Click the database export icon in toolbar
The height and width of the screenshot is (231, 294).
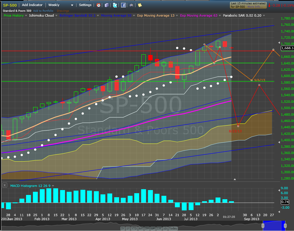[107, 5]
